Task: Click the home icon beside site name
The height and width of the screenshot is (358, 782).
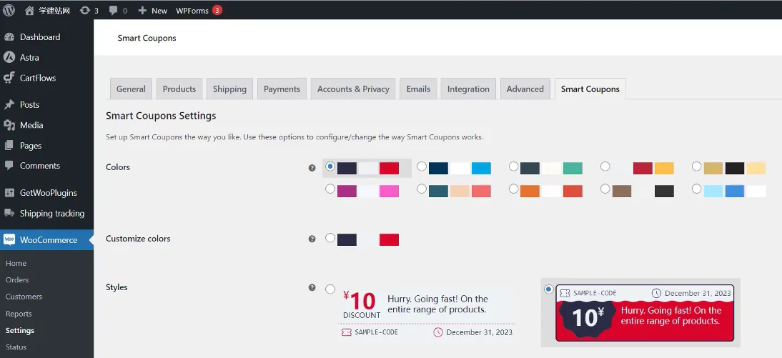Action: pyautogui.click(x=29, y=10)
